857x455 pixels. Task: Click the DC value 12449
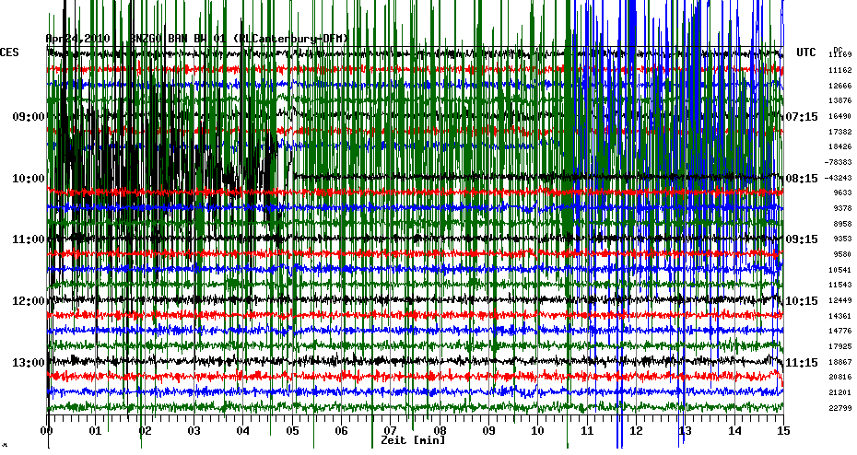[839, 300]
